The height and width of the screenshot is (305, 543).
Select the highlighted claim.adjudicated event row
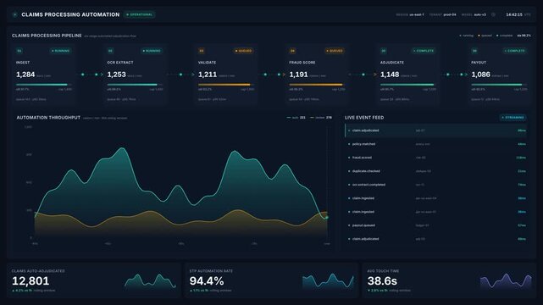435,130
